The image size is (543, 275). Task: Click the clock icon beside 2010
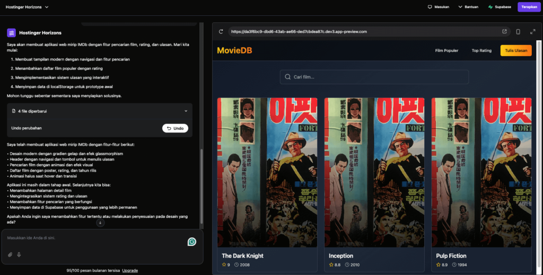tap(347, 264)
